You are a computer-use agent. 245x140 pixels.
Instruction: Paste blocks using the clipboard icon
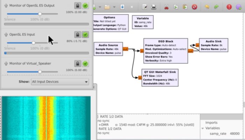pos(185,7)
